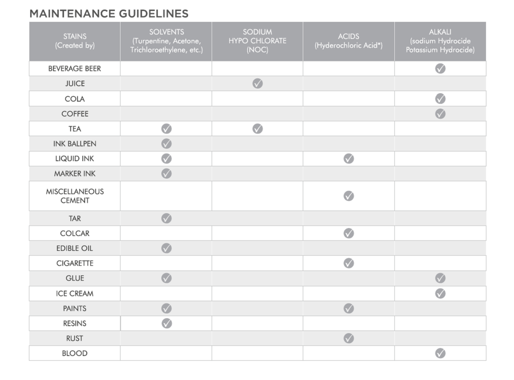Click the Alkali checkmark for Glue
This screenshot has height=380, width=514.
click(x=440, y=278)
